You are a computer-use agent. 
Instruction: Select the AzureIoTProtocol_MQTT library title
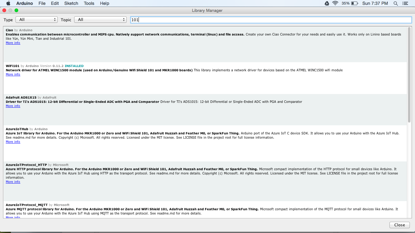pyautogui.click(x=27, y=205)
